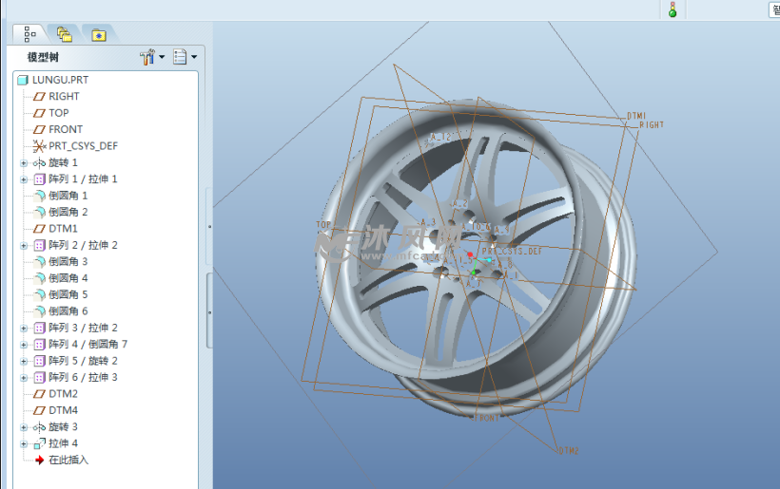
Task: Expand the 阵列 4 / 倒圆角 7 pattern
Action: tap(24, 344)
